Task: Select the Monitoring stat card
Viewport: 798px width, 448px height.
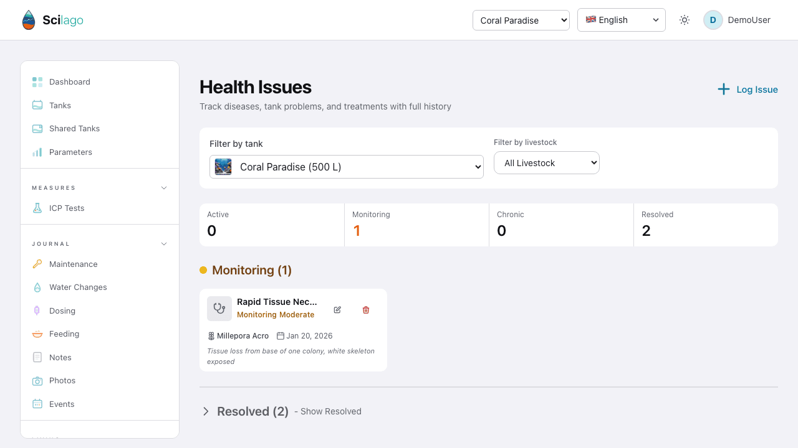Action: (x=416, y=225)
